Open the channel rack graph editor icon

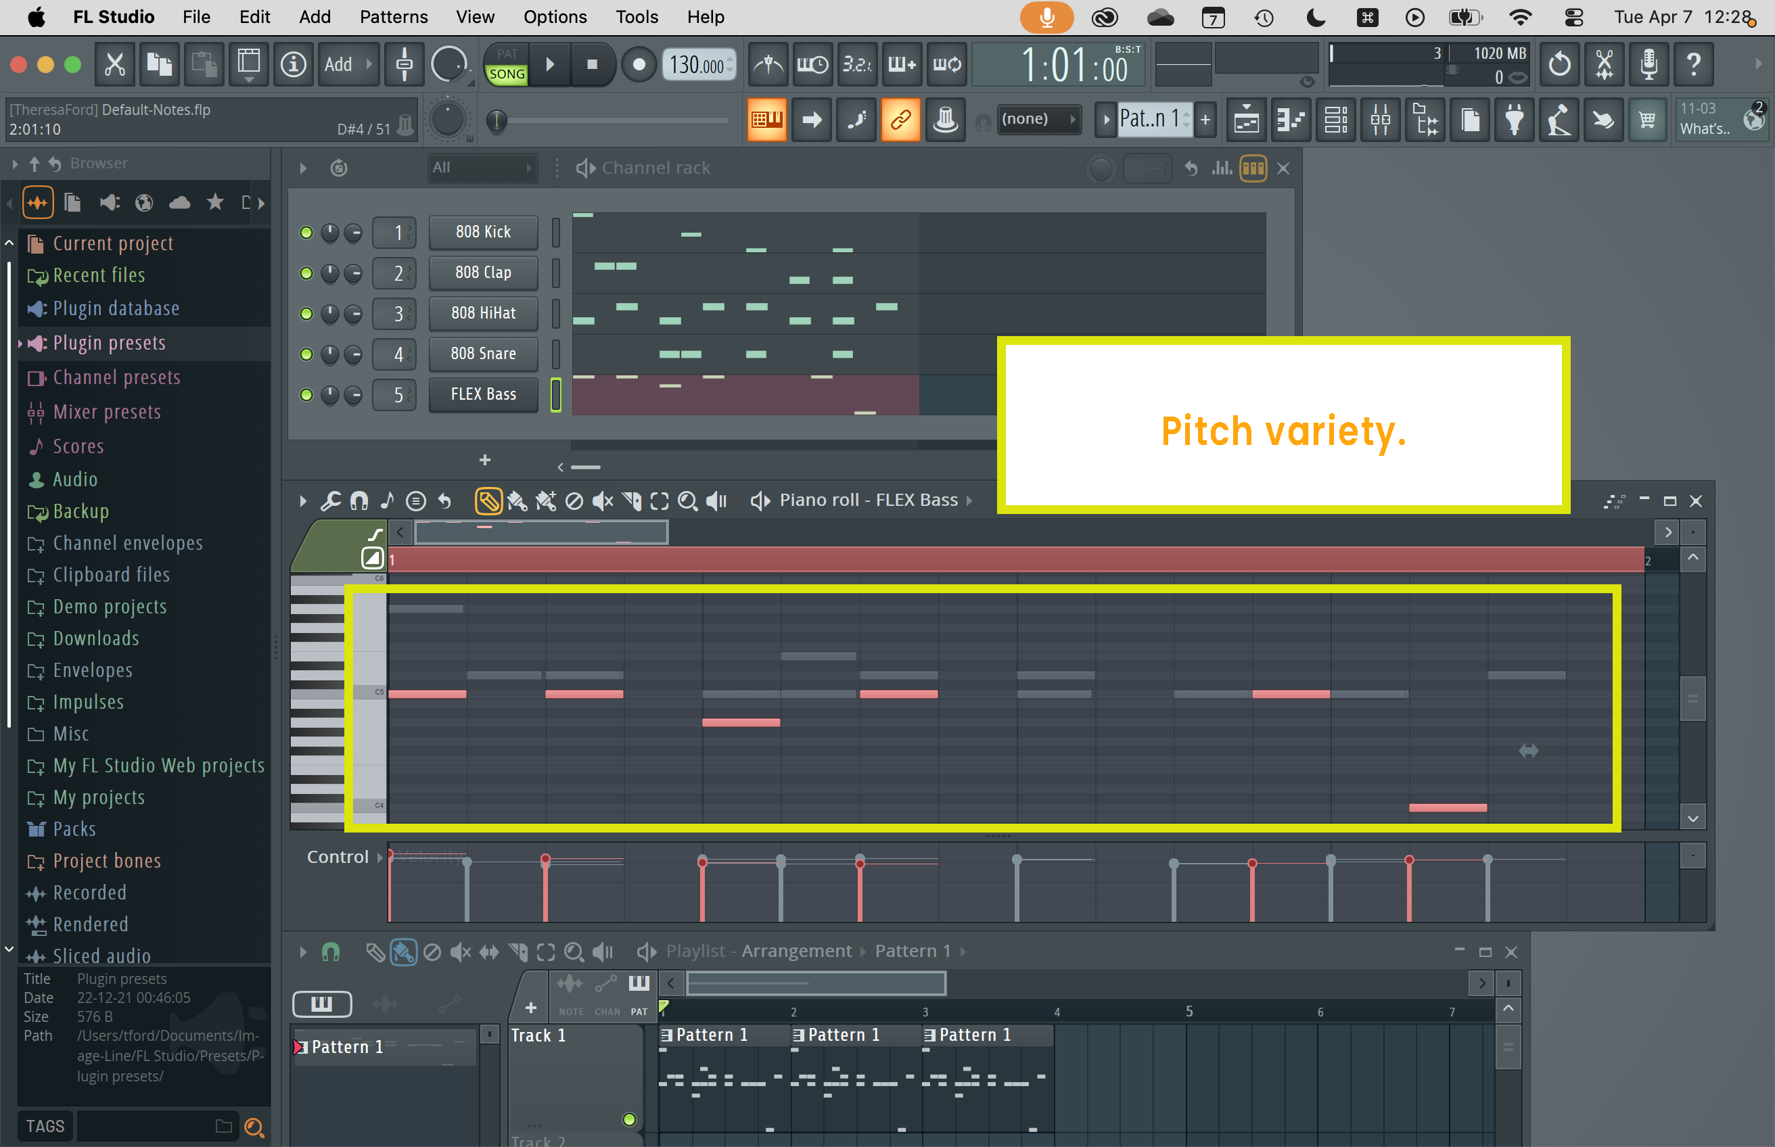coord(1222,168)
